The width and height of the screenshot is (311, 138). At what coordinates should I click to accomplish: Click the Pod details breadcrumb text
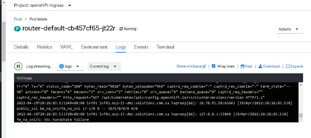click(x=38, y=19)
